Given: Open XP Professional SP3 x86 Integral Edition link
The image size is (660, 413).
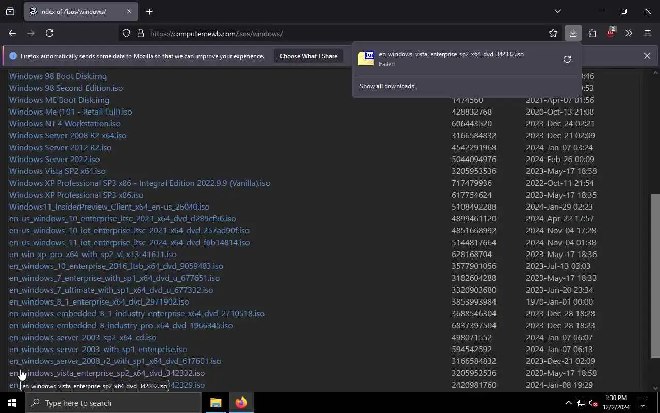Looking at the screenshot, I should coord(140,183).
